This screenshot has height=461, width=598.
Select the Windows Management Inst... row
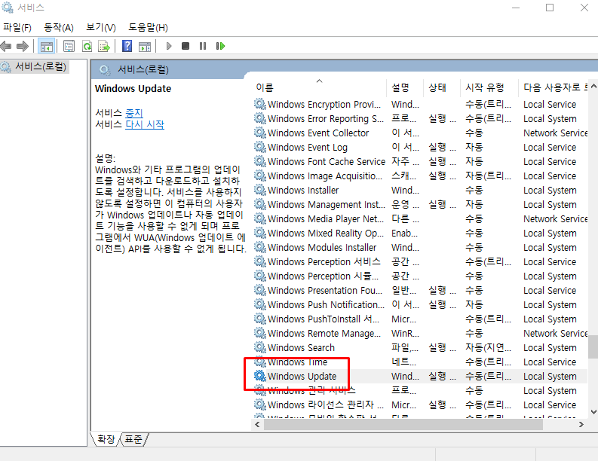coord(420,205)
